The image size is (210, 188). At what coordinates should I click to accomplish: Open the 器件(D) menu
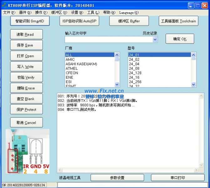pyautogui.click(x=25, y=13)
